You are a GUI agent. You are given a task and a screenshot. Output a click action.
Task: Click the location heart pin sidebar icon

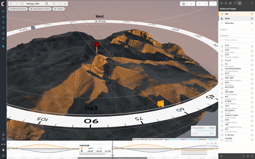3,28
